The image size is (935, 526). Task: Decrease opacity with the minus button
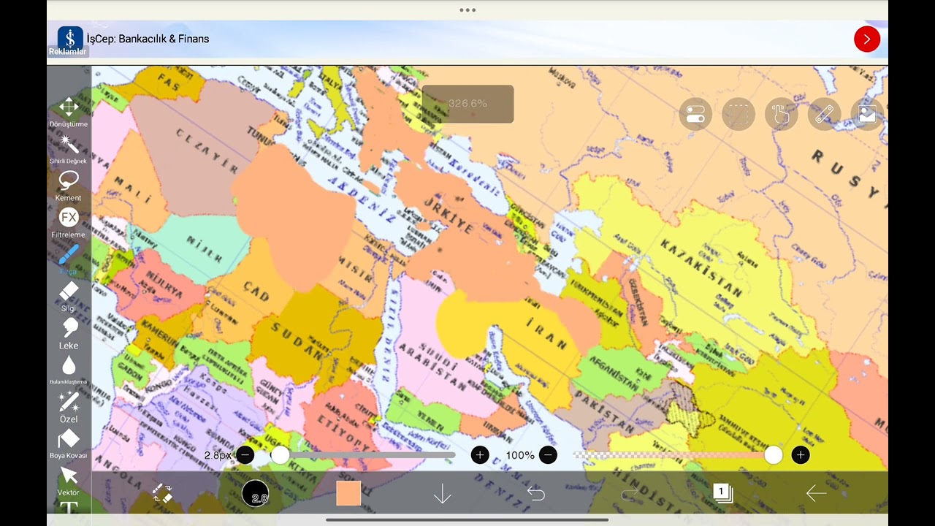tap(548, 455)
